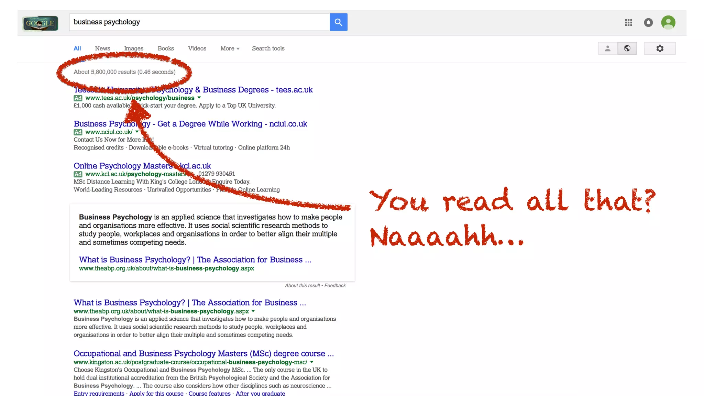Open the notifications bell
Viewport: 704px width, 396px height.
click(x=648, y=22)
